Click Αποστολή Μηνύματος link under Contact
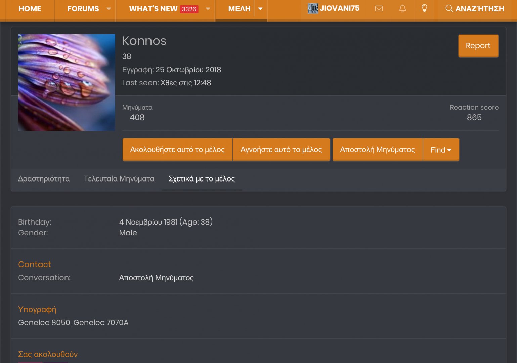The width and height of the screenshot is (517, 363). [156, 278]
